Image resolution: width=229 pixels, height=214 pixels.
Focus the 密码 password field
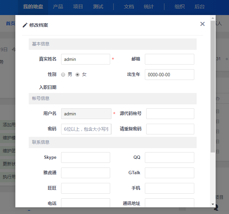click(86, 129)
